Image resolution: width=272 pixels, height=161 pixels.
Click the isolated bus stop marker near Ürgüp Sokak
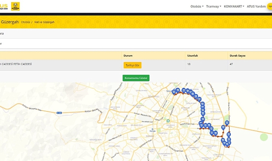pyautogui.click(x=227, y=123)
